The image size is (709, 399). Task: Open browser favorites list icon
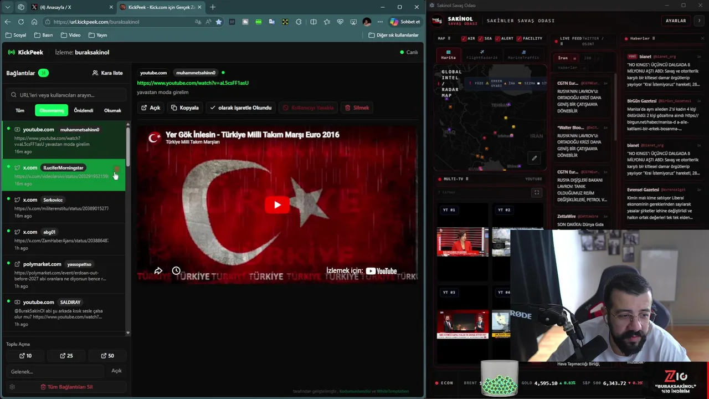327,22
